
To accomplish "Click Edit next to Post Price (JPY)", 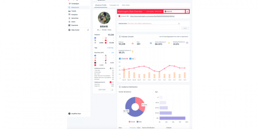I will (x=113, y=53).
